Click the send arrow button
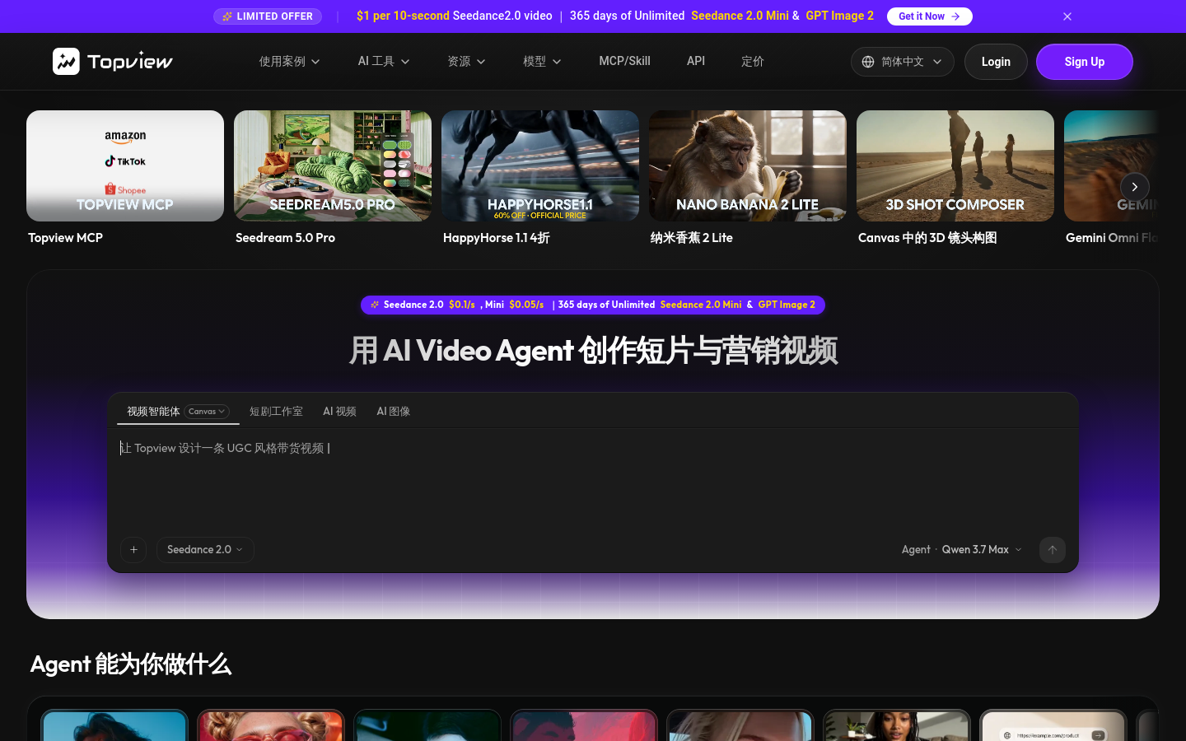This screenshot has width=1186, height=741. (x=1053, y=550)
